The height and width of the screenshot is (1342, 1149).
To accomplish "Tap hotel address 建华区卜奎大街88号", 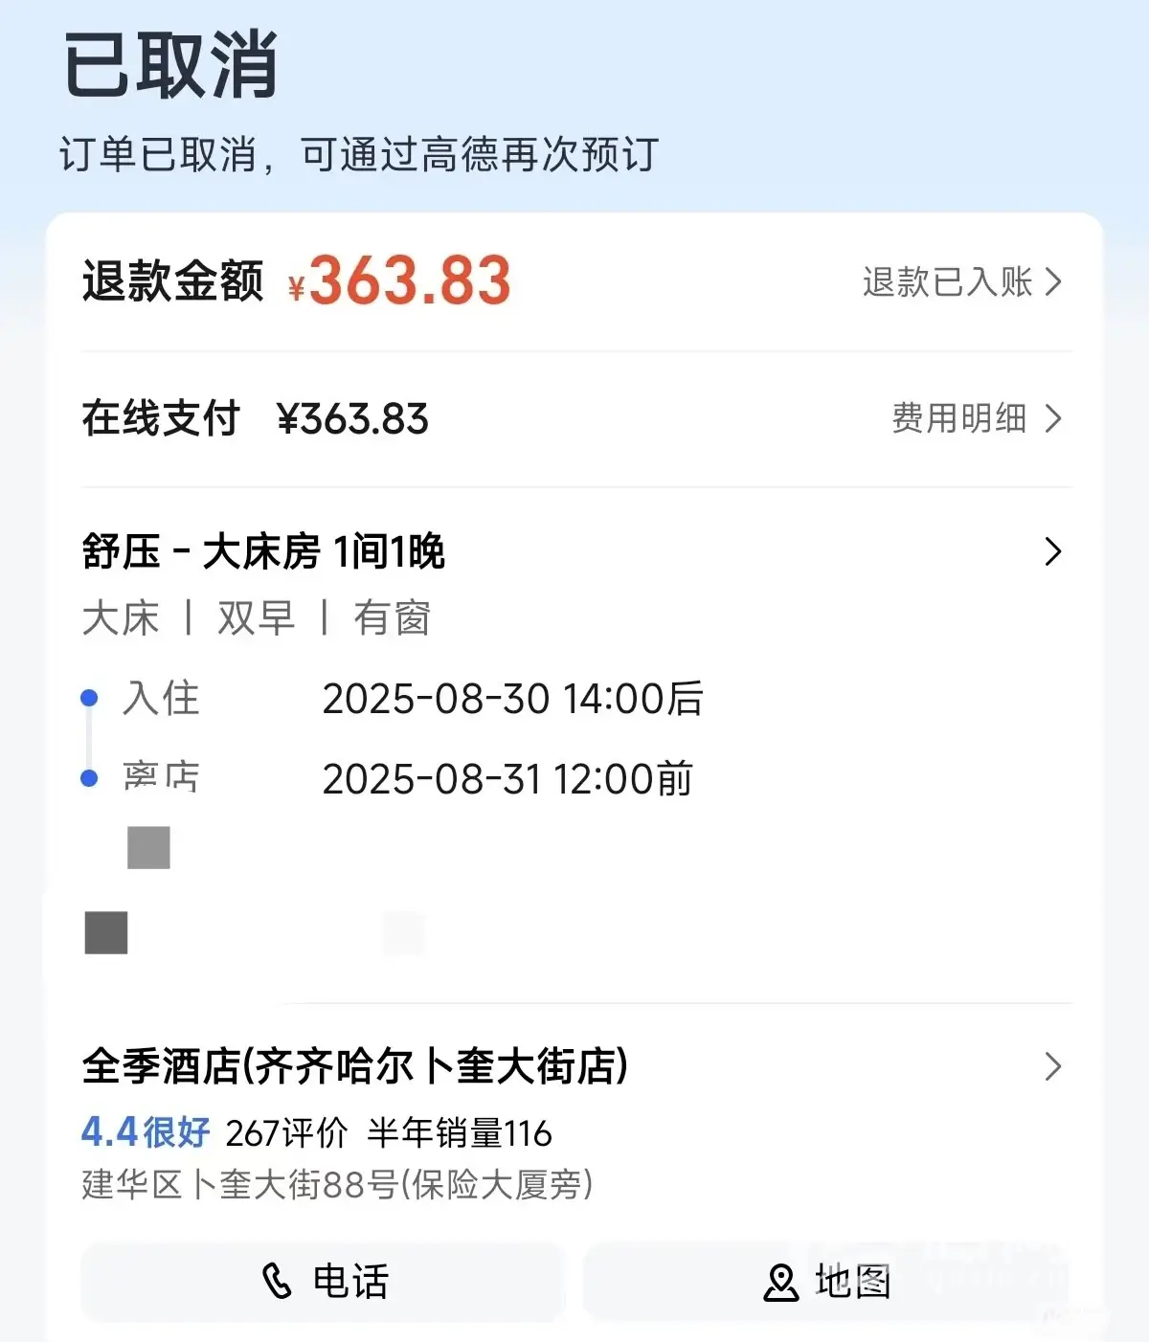I will point(337,1185).
